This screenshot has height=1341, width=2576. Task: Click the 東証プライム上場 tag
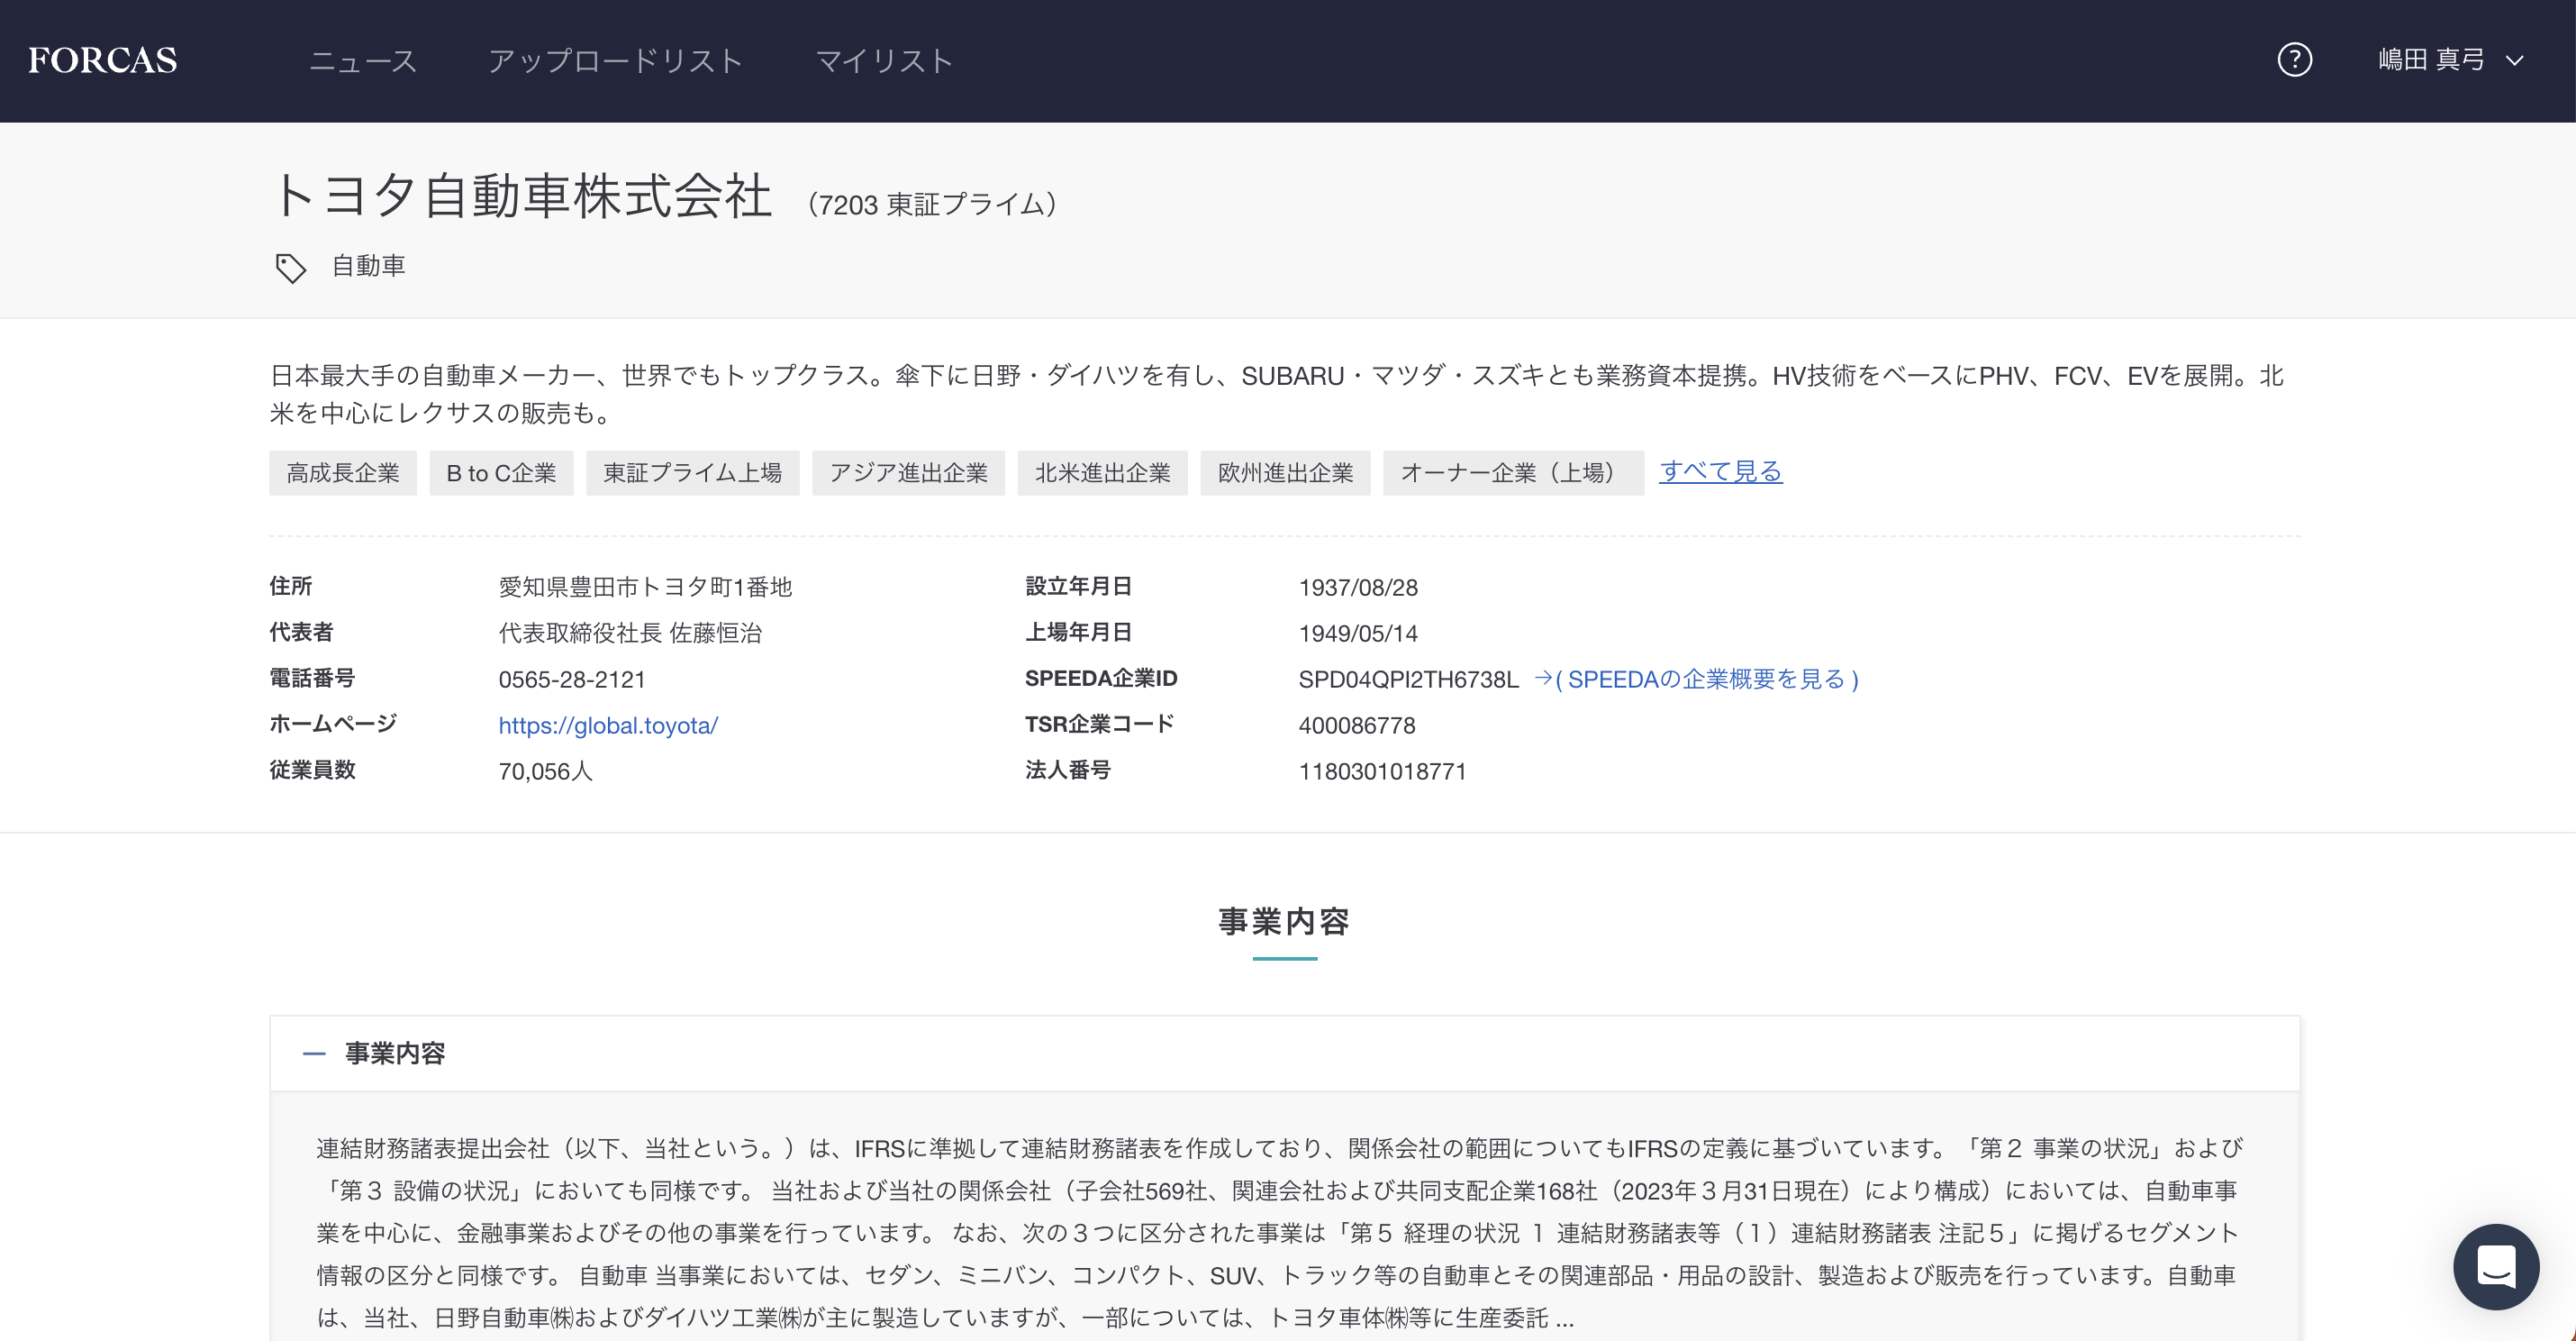pos(692,472)
